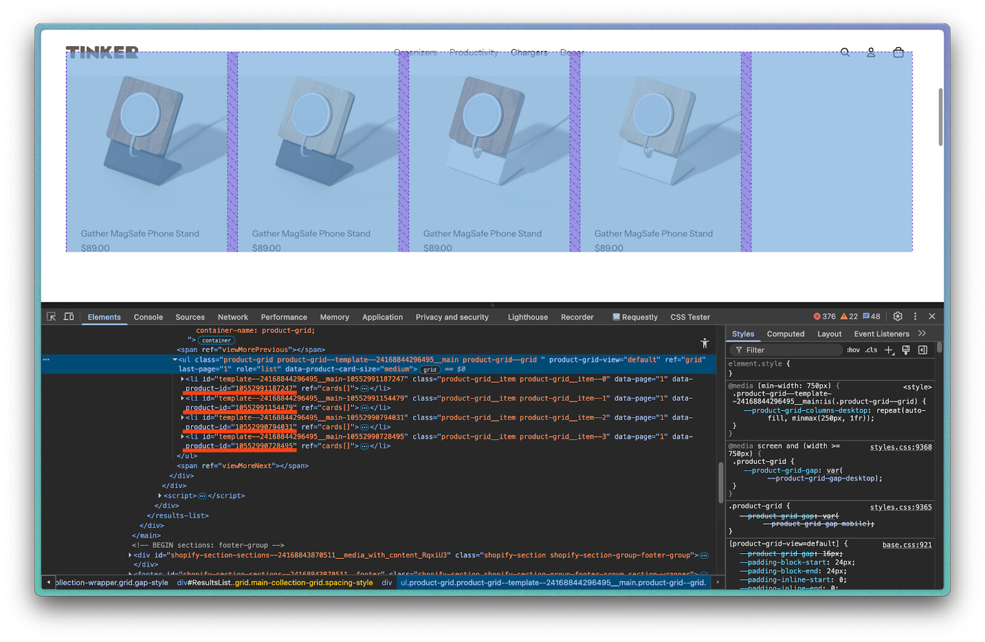Toggle the computed styles sidebar icon

coord(923,350)
